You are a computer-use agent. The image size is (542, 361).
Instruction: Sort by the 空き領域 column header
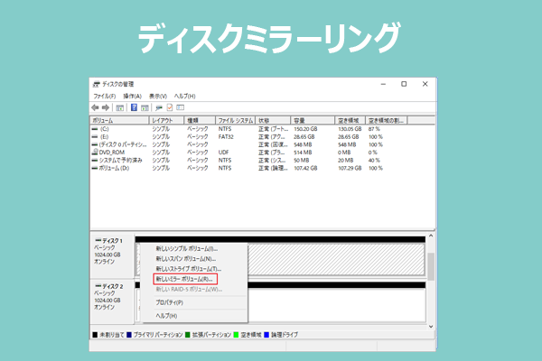pos(350,120)
